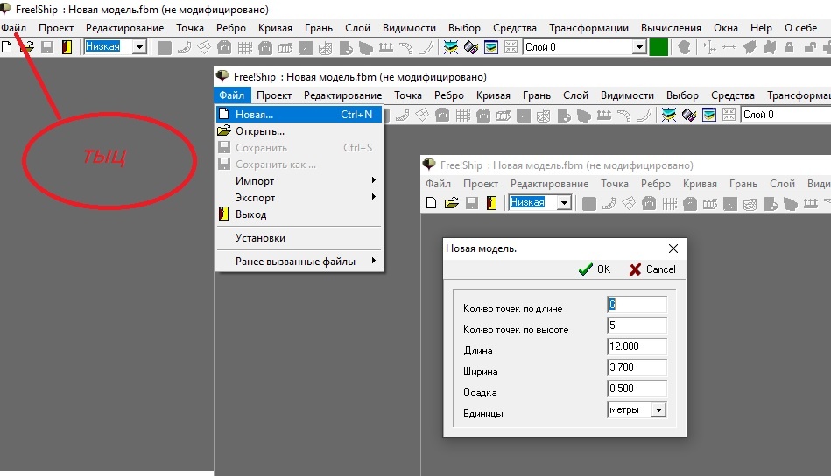
Task: Click the Кол-во точек по высоте field
Action: (x=637, y=325)
